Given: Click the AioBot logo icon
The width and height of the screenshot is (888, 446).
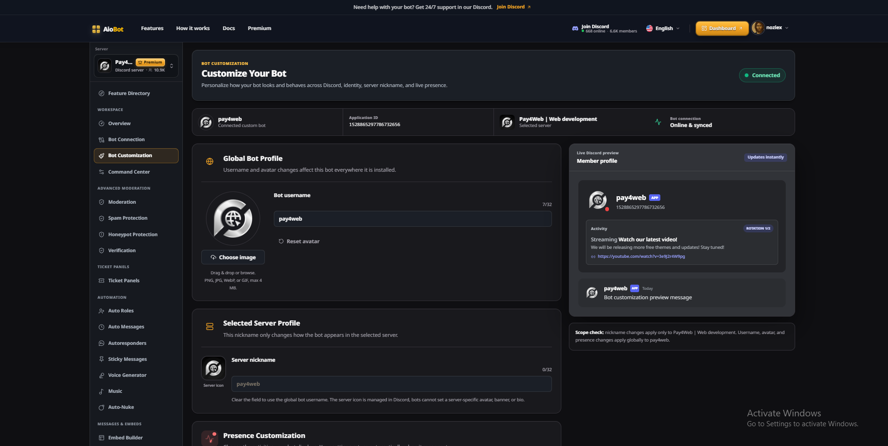Looking at the screenshot, I should (96, 29).
